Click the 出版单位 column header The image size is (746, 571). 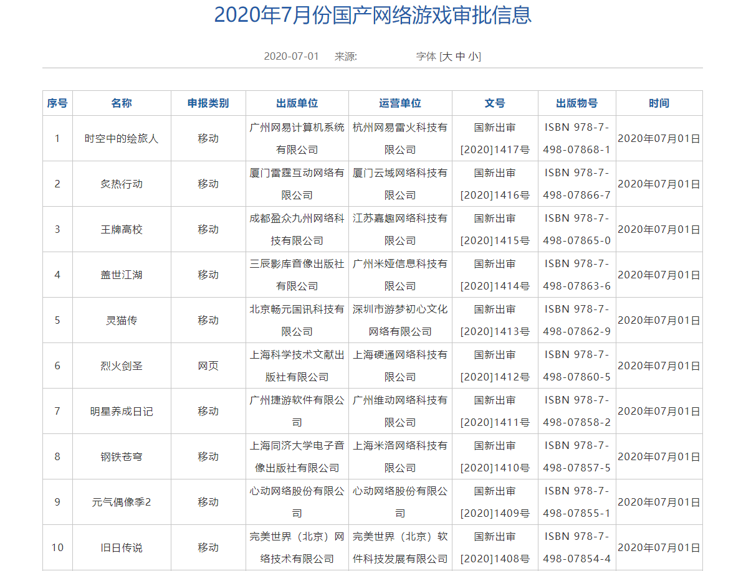(x=297, y=103)
